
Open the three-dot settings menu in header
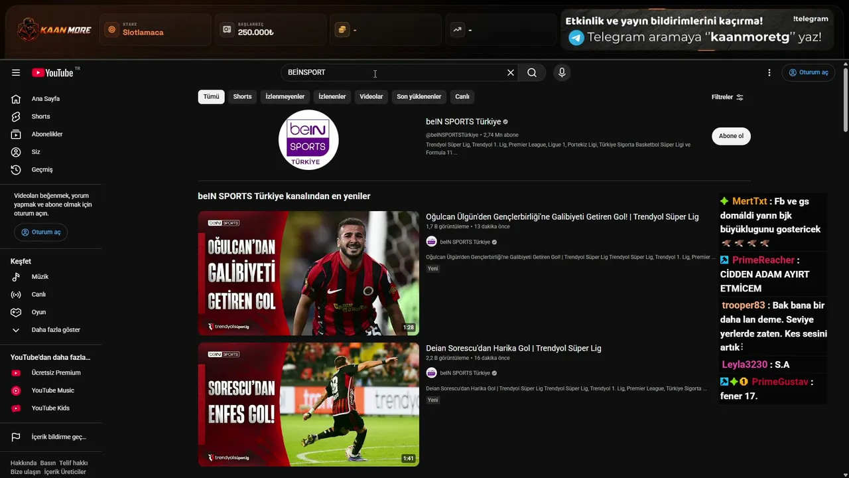(769, 73)
